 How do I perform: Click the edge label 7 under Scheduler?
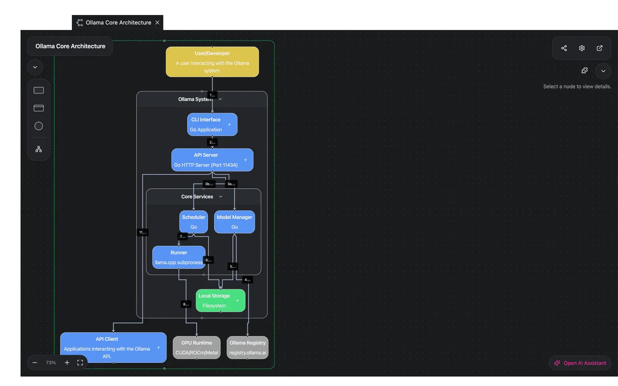click(x=183, y=236)
